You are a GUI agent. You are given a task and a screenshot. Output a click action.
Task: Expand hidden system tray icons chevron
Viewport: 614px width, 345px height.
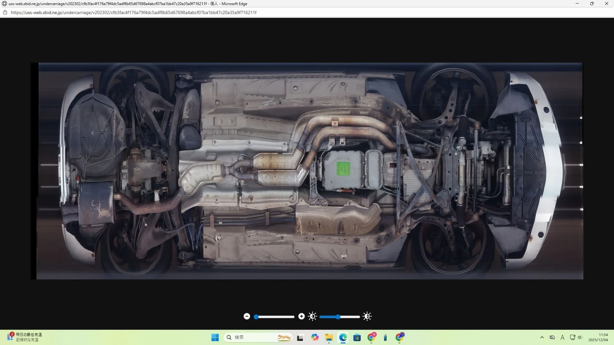542,337
